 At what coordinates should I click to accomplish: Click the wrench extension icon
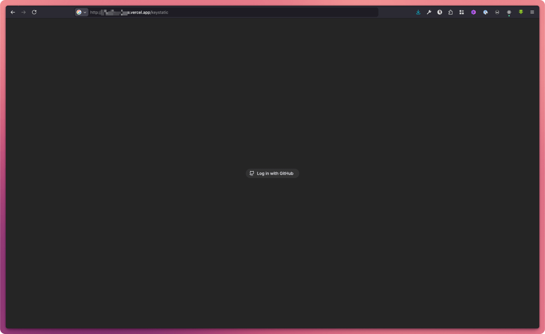pyautogui.click(x=429, y=12)
